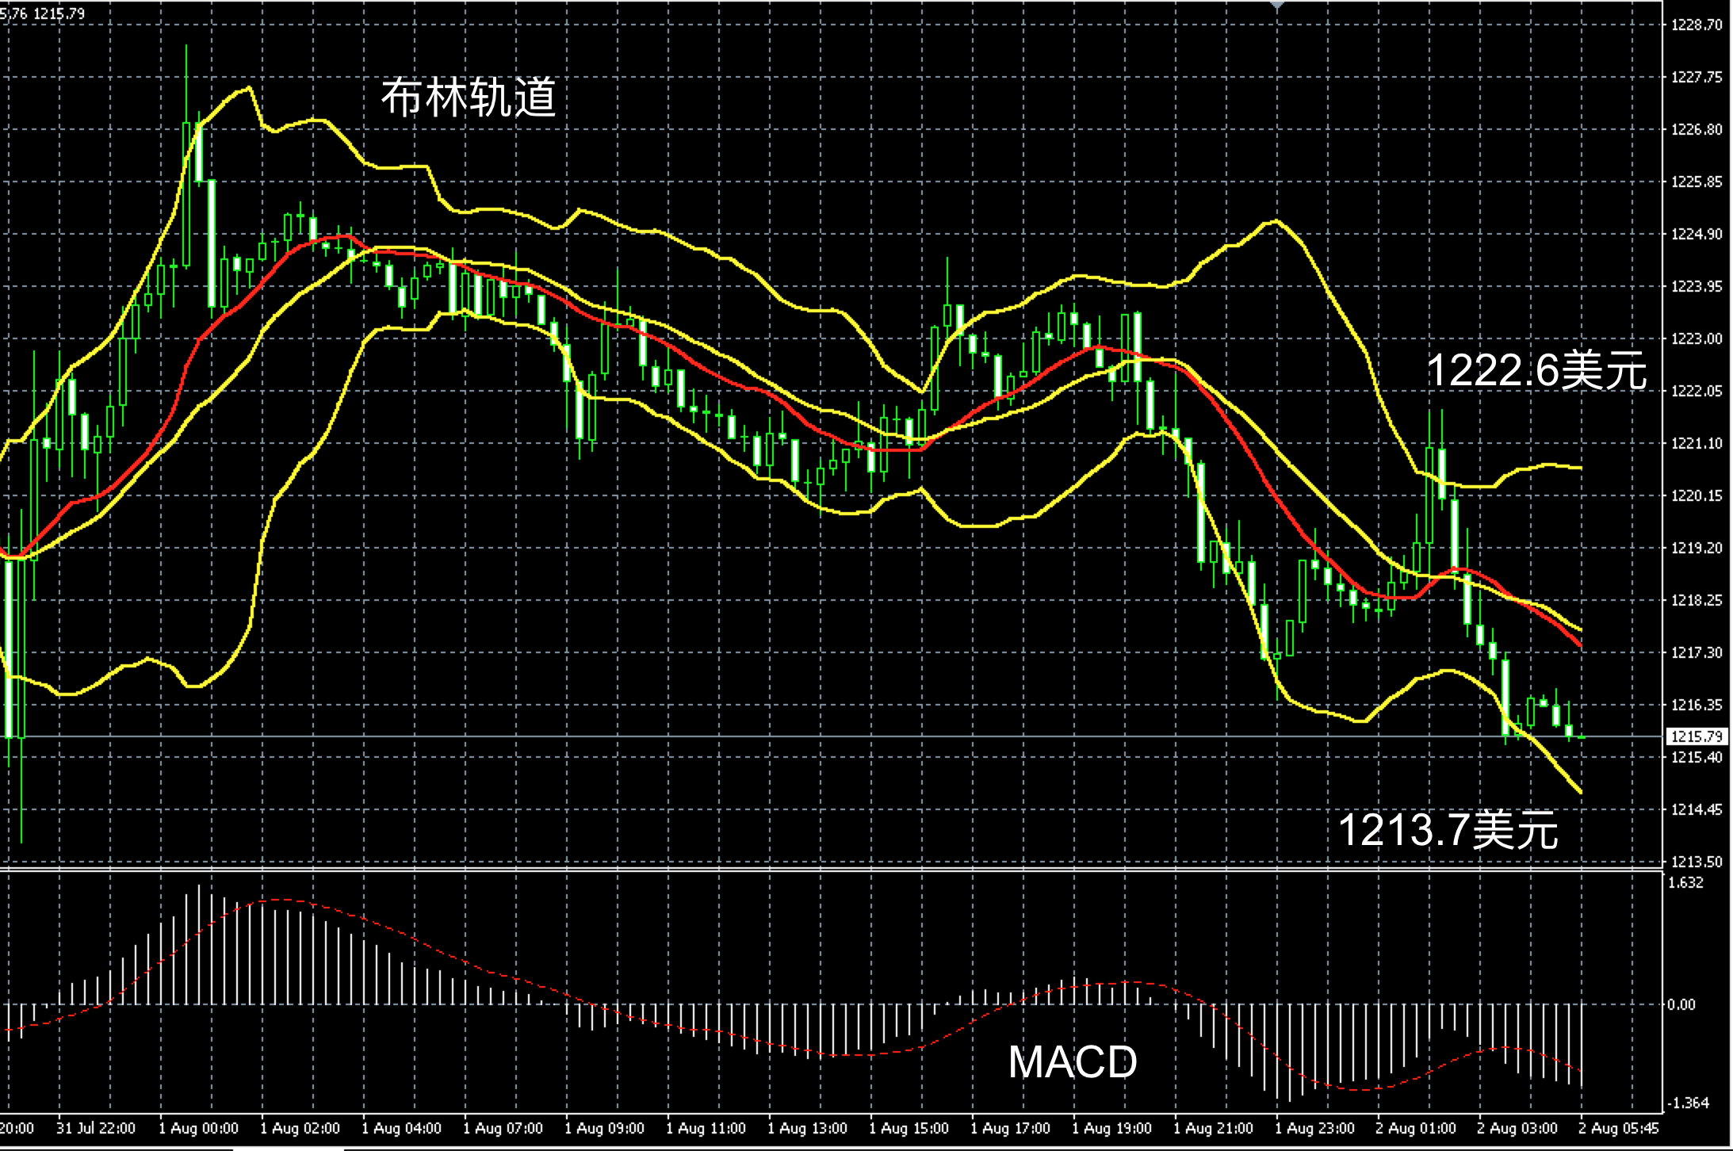The image size is (1733, 1151).
Task: Click the MACD scale value 1.632
Action: [x=1686, y=883]
